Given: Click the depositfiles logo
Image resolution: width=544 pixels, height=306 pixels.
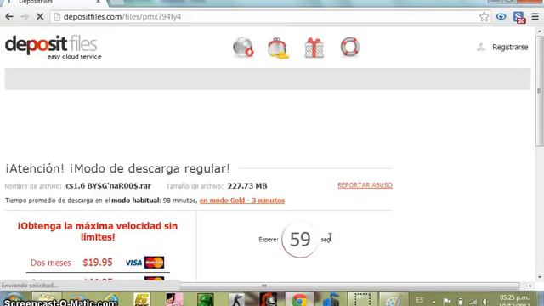Looking at the screenshot, I should [53, 48].
